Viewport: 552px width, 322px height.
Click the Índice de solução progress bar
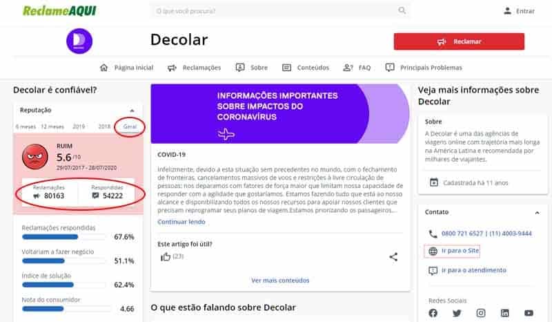coord(63,285)
